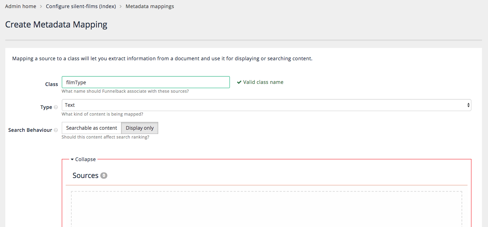Click the Class input field
Image resolution: width=488 pixels, height=227 pixels.
[x=145, y=82]
